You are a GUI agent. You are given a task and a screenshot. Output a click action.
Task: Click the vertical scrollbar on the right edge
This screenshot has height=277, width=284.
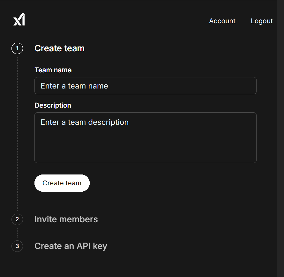(280, 138)
